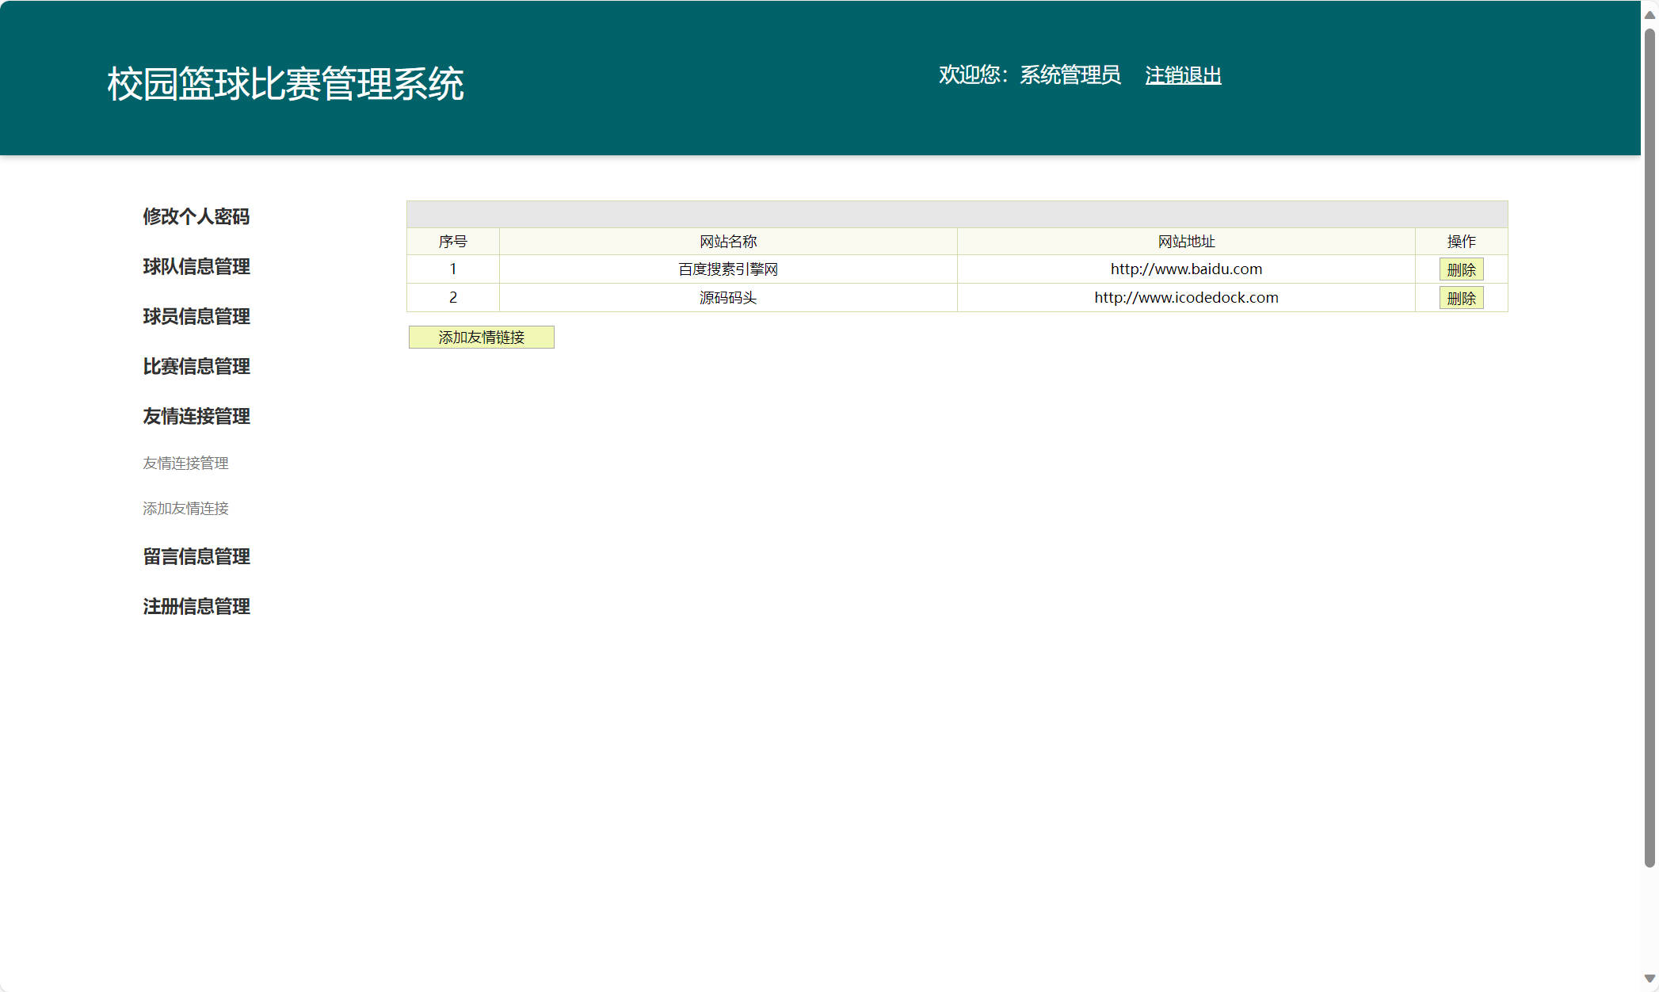Expand the 友情连接管理 section

[x=196, y=417]
